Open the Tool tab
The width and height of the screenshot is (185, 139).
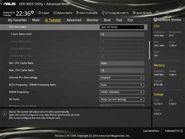[x=119, y=20]
